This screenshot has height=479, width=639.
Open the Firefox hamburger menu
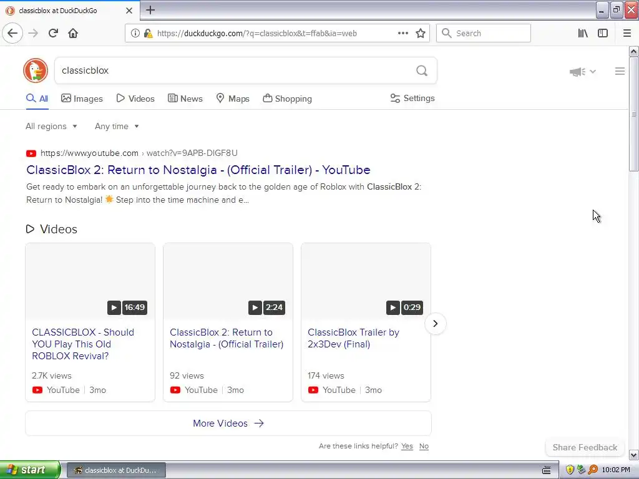point(627,34)
